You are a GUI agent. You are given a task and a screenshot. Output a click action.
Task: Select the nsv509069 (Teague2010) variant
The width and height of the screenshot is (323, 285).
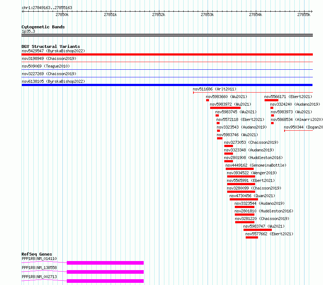coord(46,66)
